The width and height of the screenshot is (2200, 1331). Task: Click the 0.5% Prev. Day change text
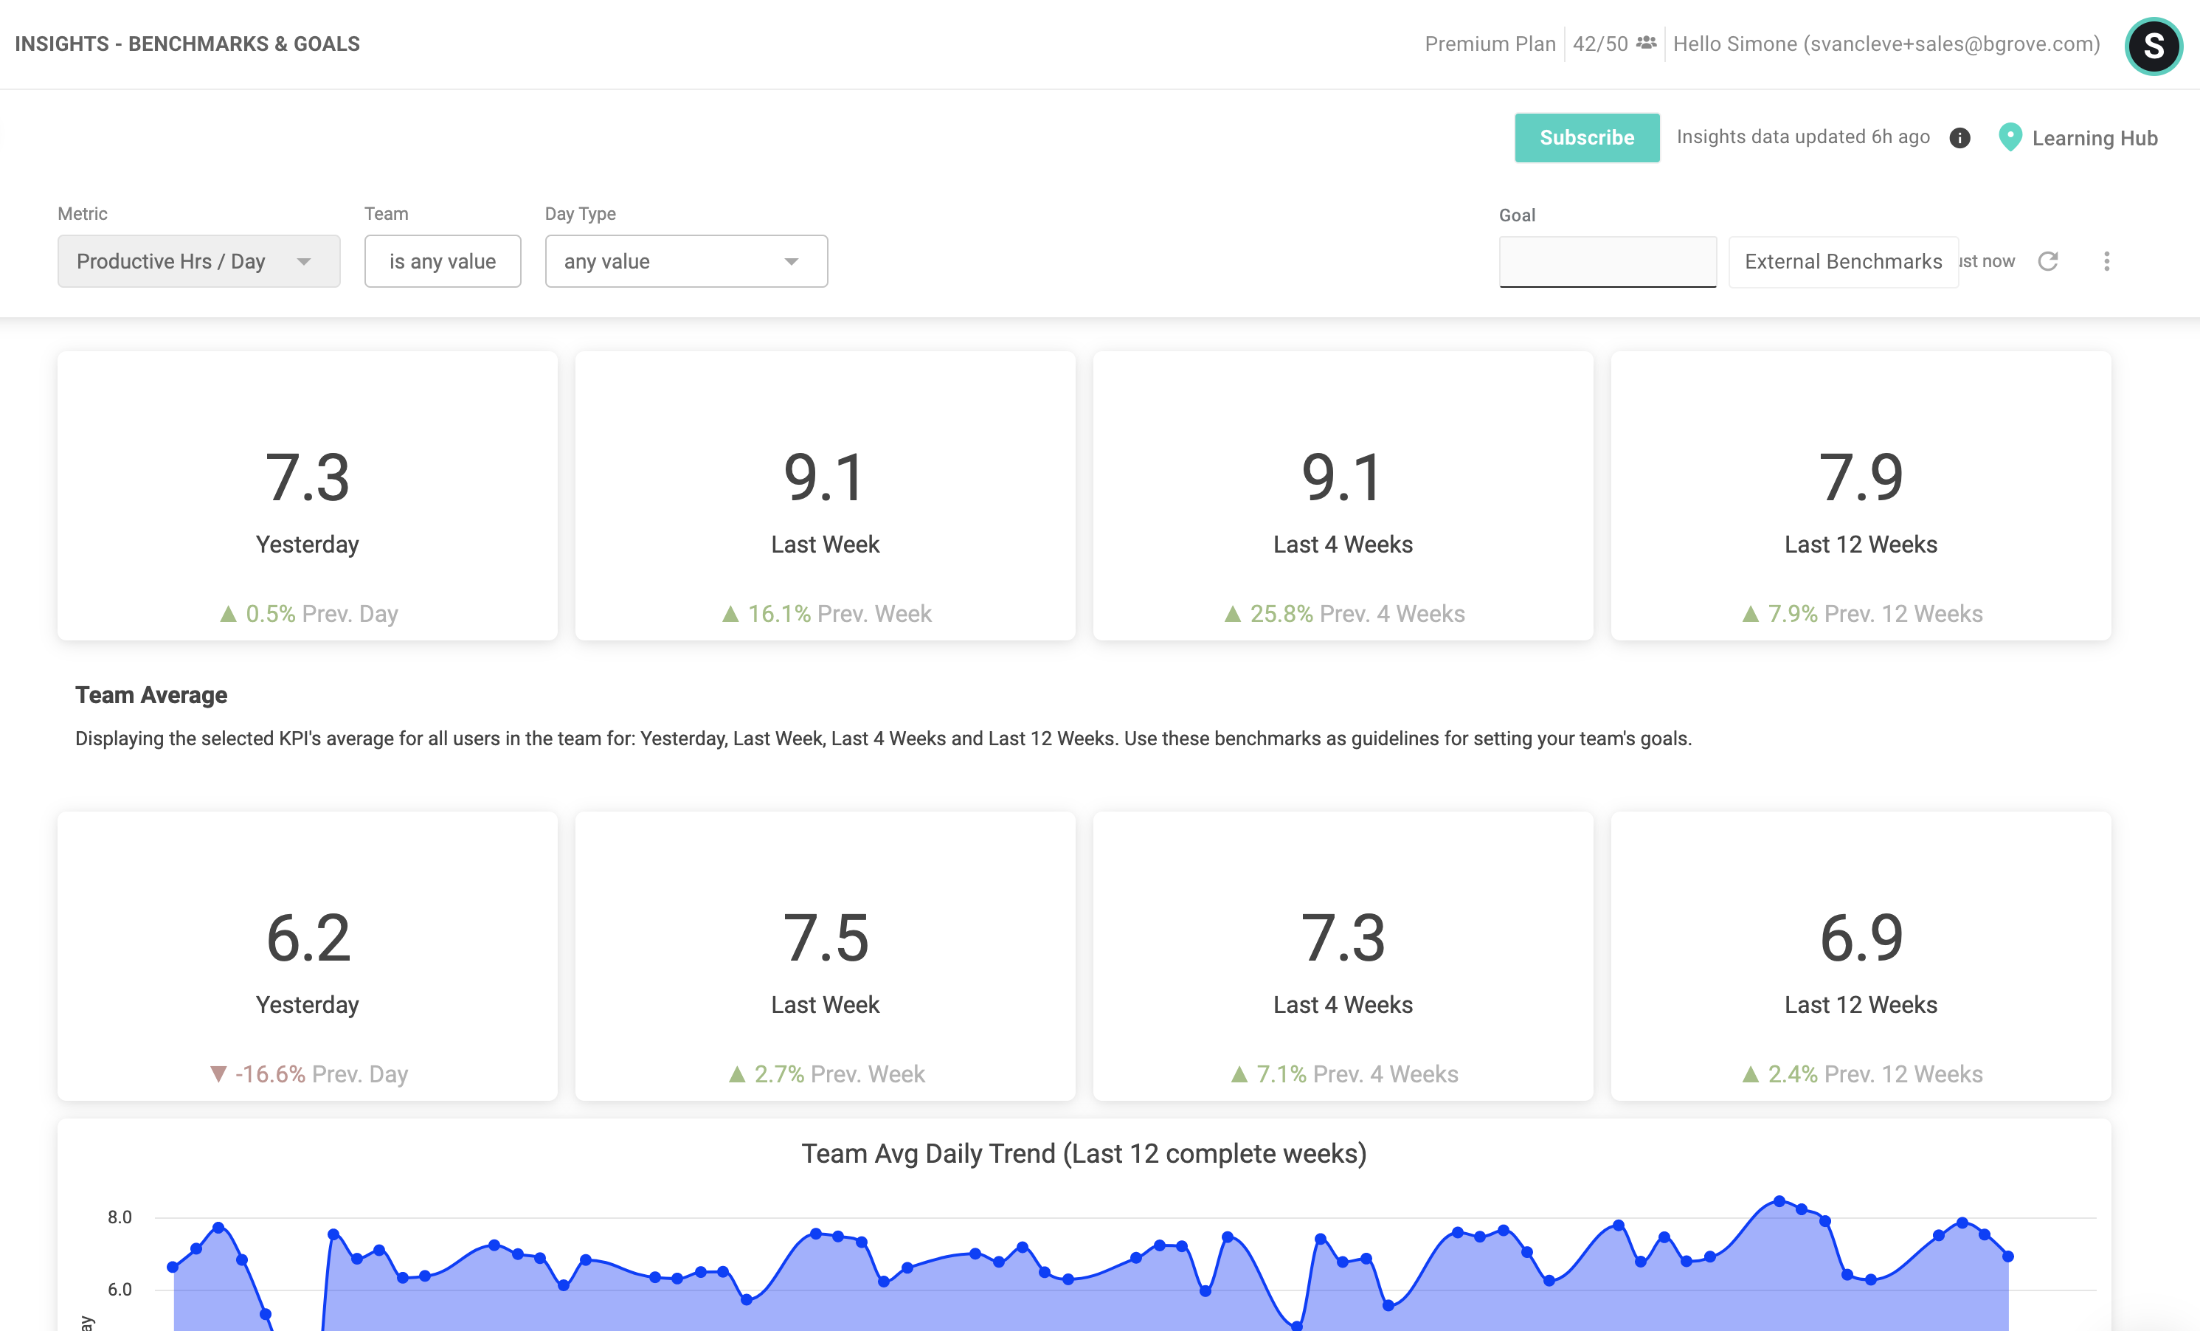308,613
